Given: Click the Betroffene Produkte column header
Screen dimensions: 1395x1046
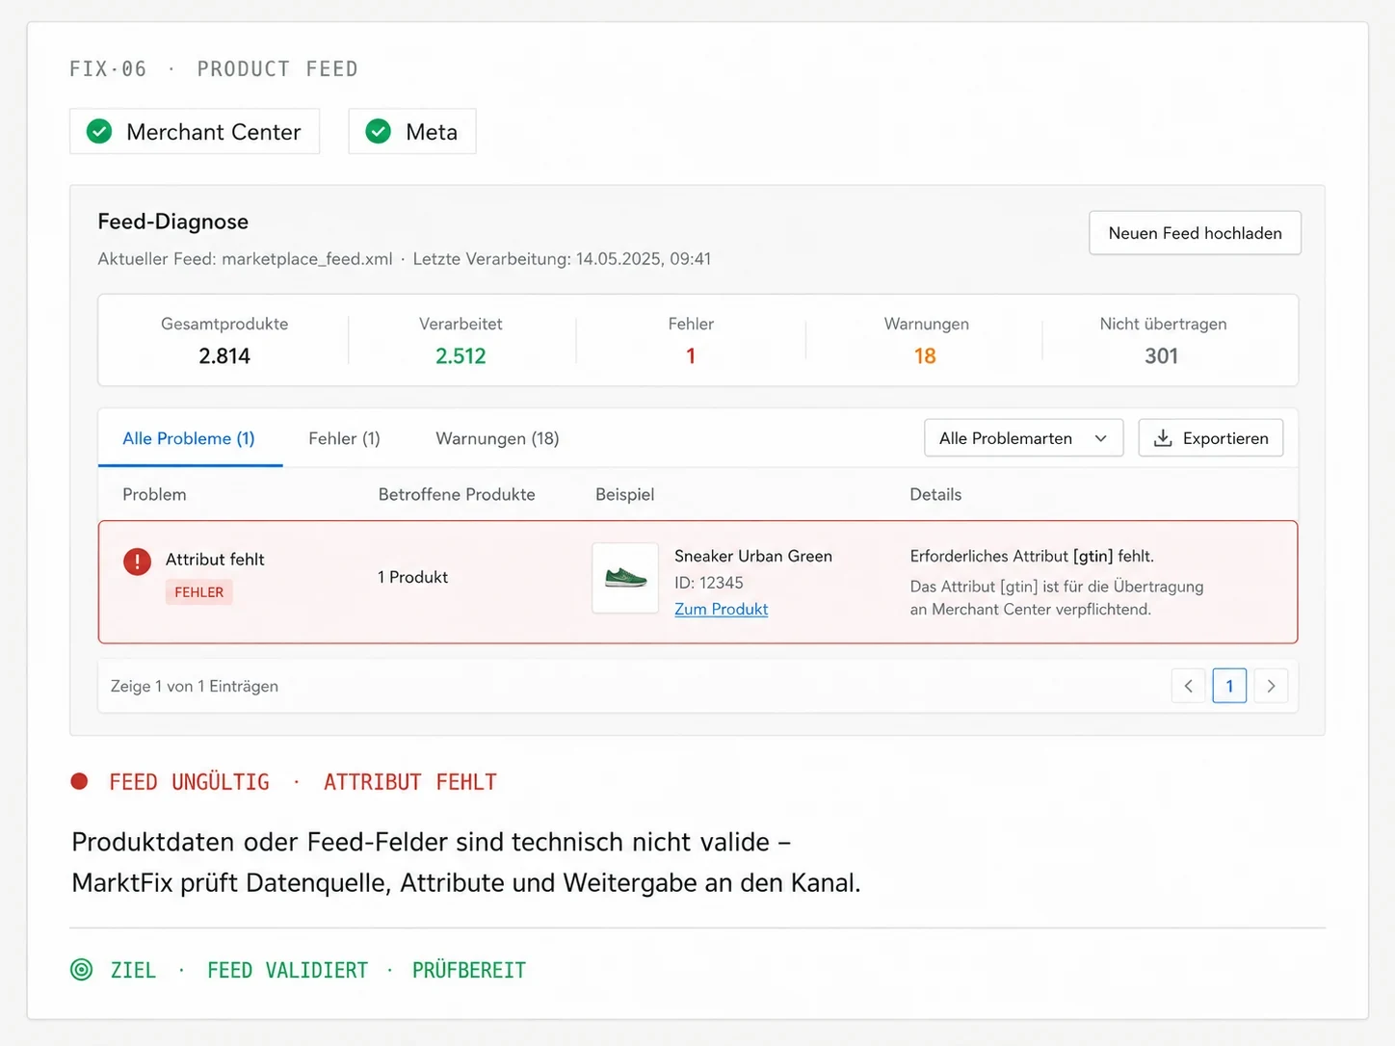Looking at the screenshot, I should click(x=457, y=494).
